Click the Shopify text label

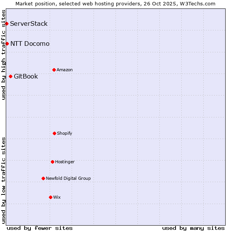tap(65, 133)
